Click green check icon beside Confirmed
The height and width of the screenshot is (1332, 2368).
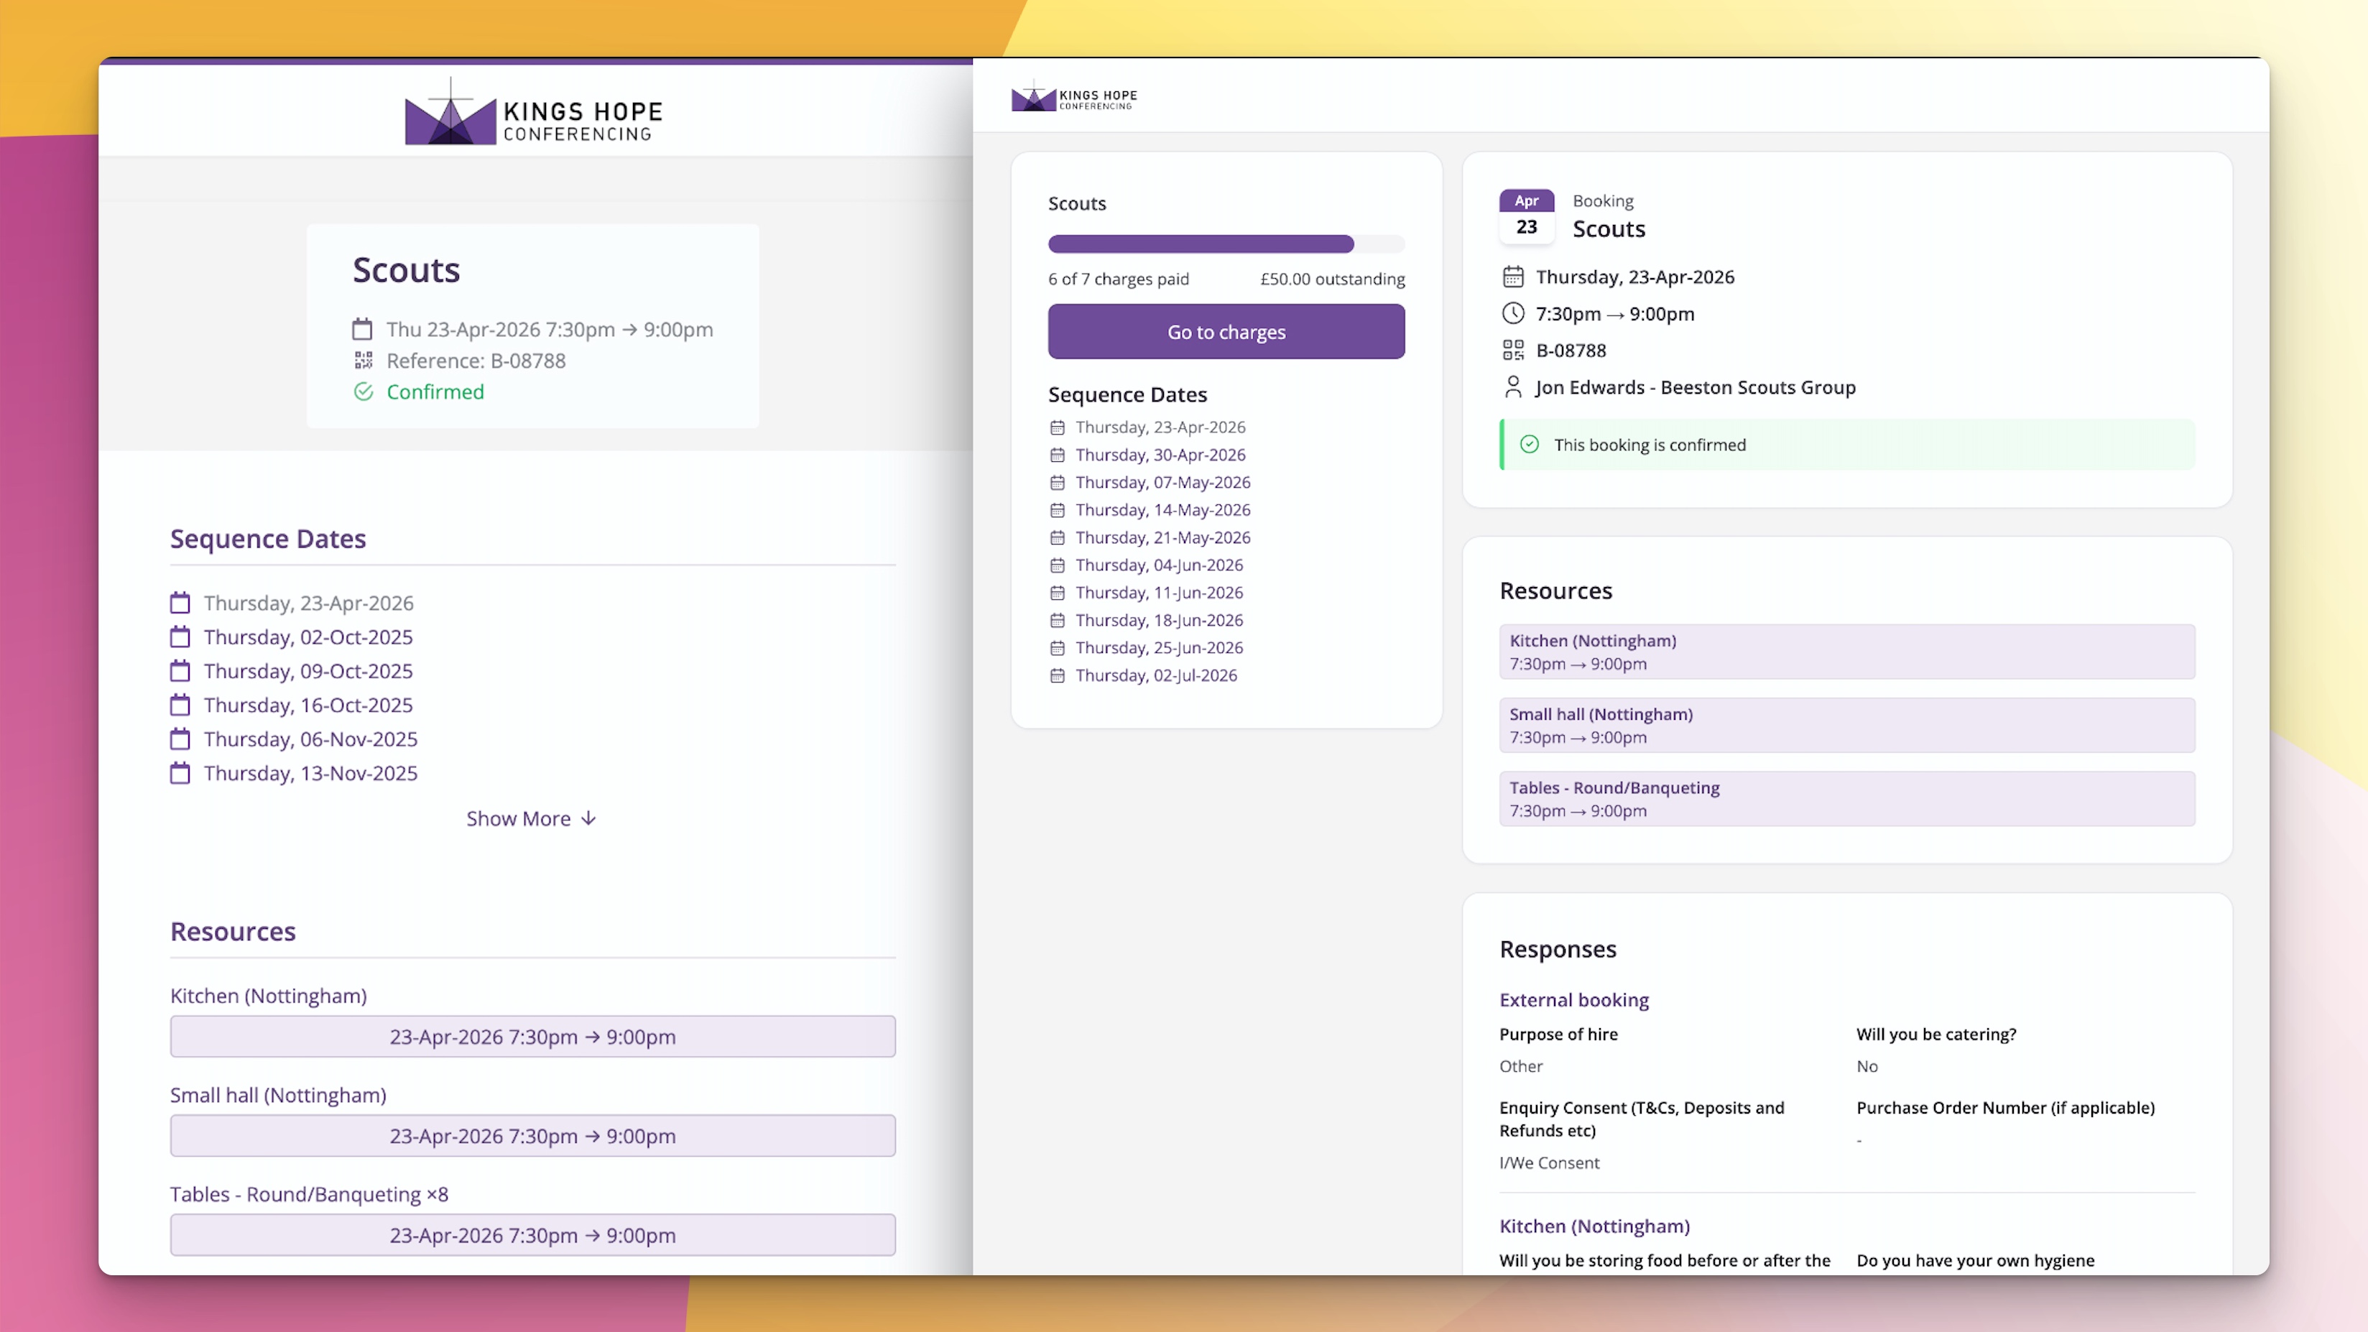click(363, 392)
